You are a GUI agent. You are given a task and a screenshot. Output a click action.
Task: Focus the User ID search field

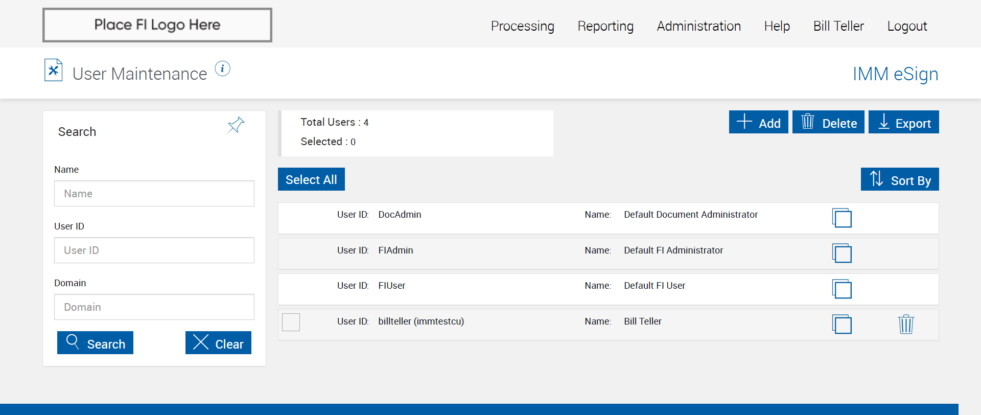(x=154, y=250)
